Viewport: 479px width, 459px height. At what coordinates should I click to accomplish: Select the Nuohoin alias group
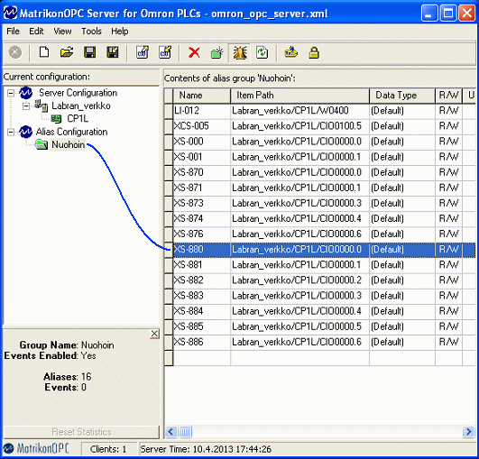(x=69, y=144)
